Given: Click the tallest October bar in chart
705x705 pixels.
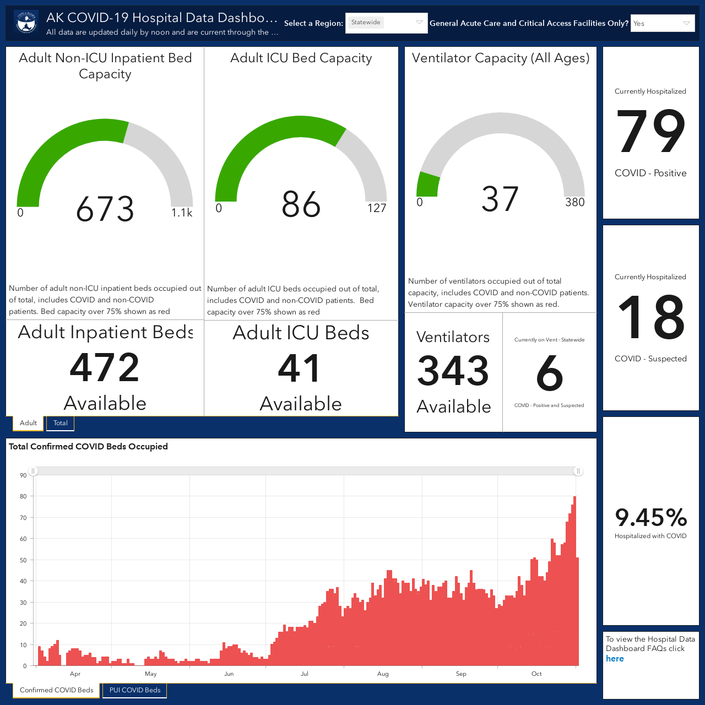Looking at the screenshot, I should [574, 581].
